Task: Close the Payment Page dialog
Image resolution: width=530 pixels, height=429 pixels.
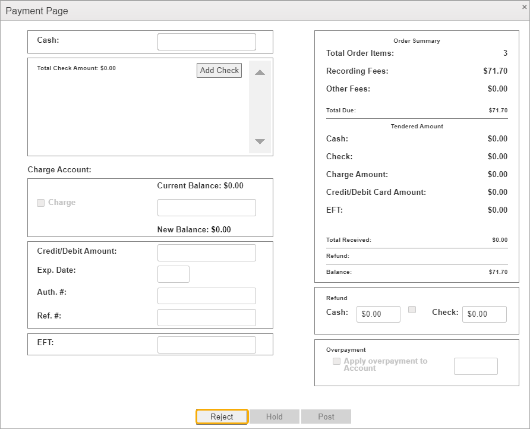Action: [523, 7]
